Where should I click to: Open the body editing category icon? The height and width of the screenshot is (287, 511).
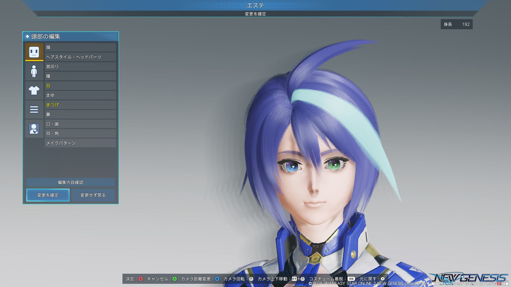pyautogui.click(x=34, y=71)
